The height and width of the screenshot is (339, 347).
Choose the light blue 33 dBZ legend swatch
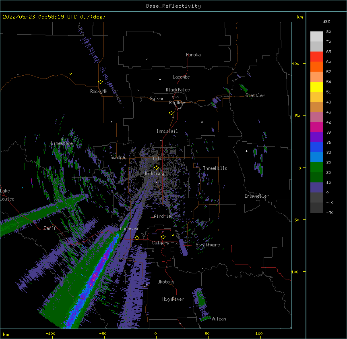click(316, 157)
